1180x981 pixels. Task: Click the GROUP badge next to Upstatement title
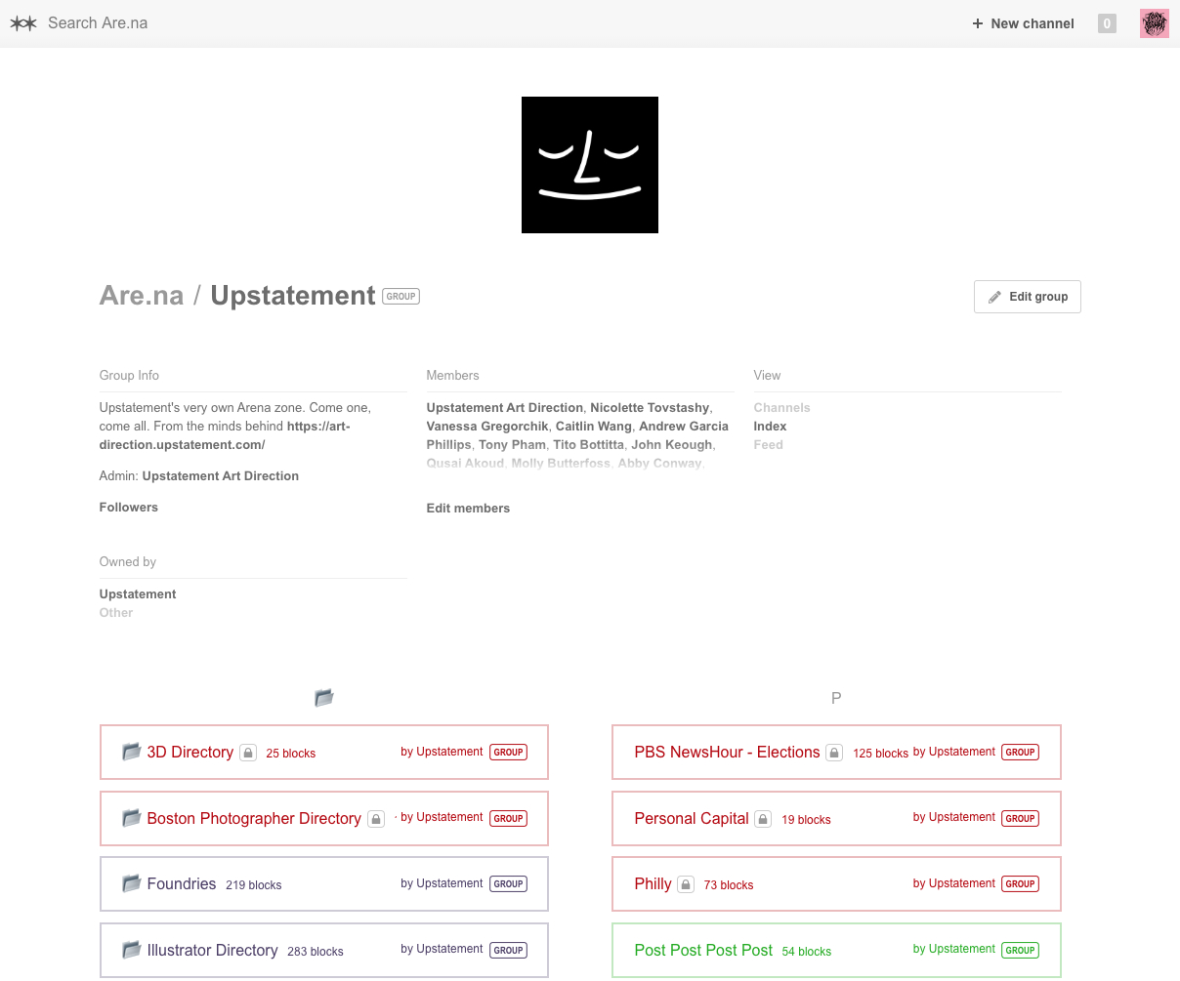click(400, 297)
